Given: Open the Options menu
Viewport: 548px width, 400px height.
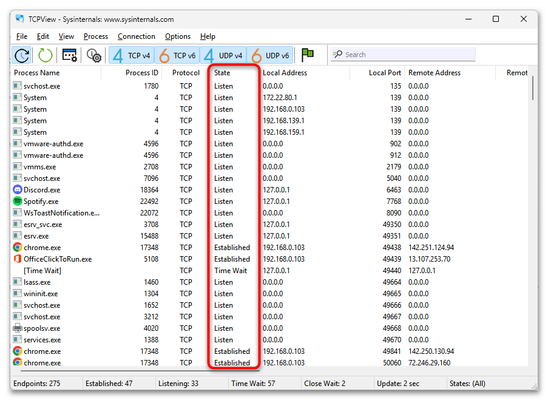Looking at the screenshot, I should click(178, 36).
